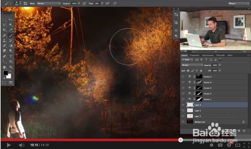Filter layers by type layers
The width and height of the screenshot is (251, 149).
[x=206, y=60]
